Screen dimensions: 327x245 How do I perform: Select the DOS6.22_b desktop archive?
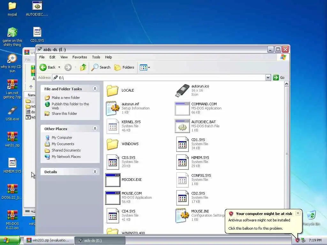[12, 192]
